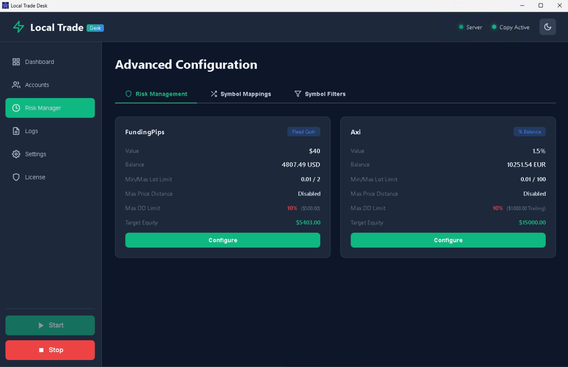The width and height of the screenshot is (568, 367).
Task: Click the red Stop button
Action: click(x=50, y=350)
